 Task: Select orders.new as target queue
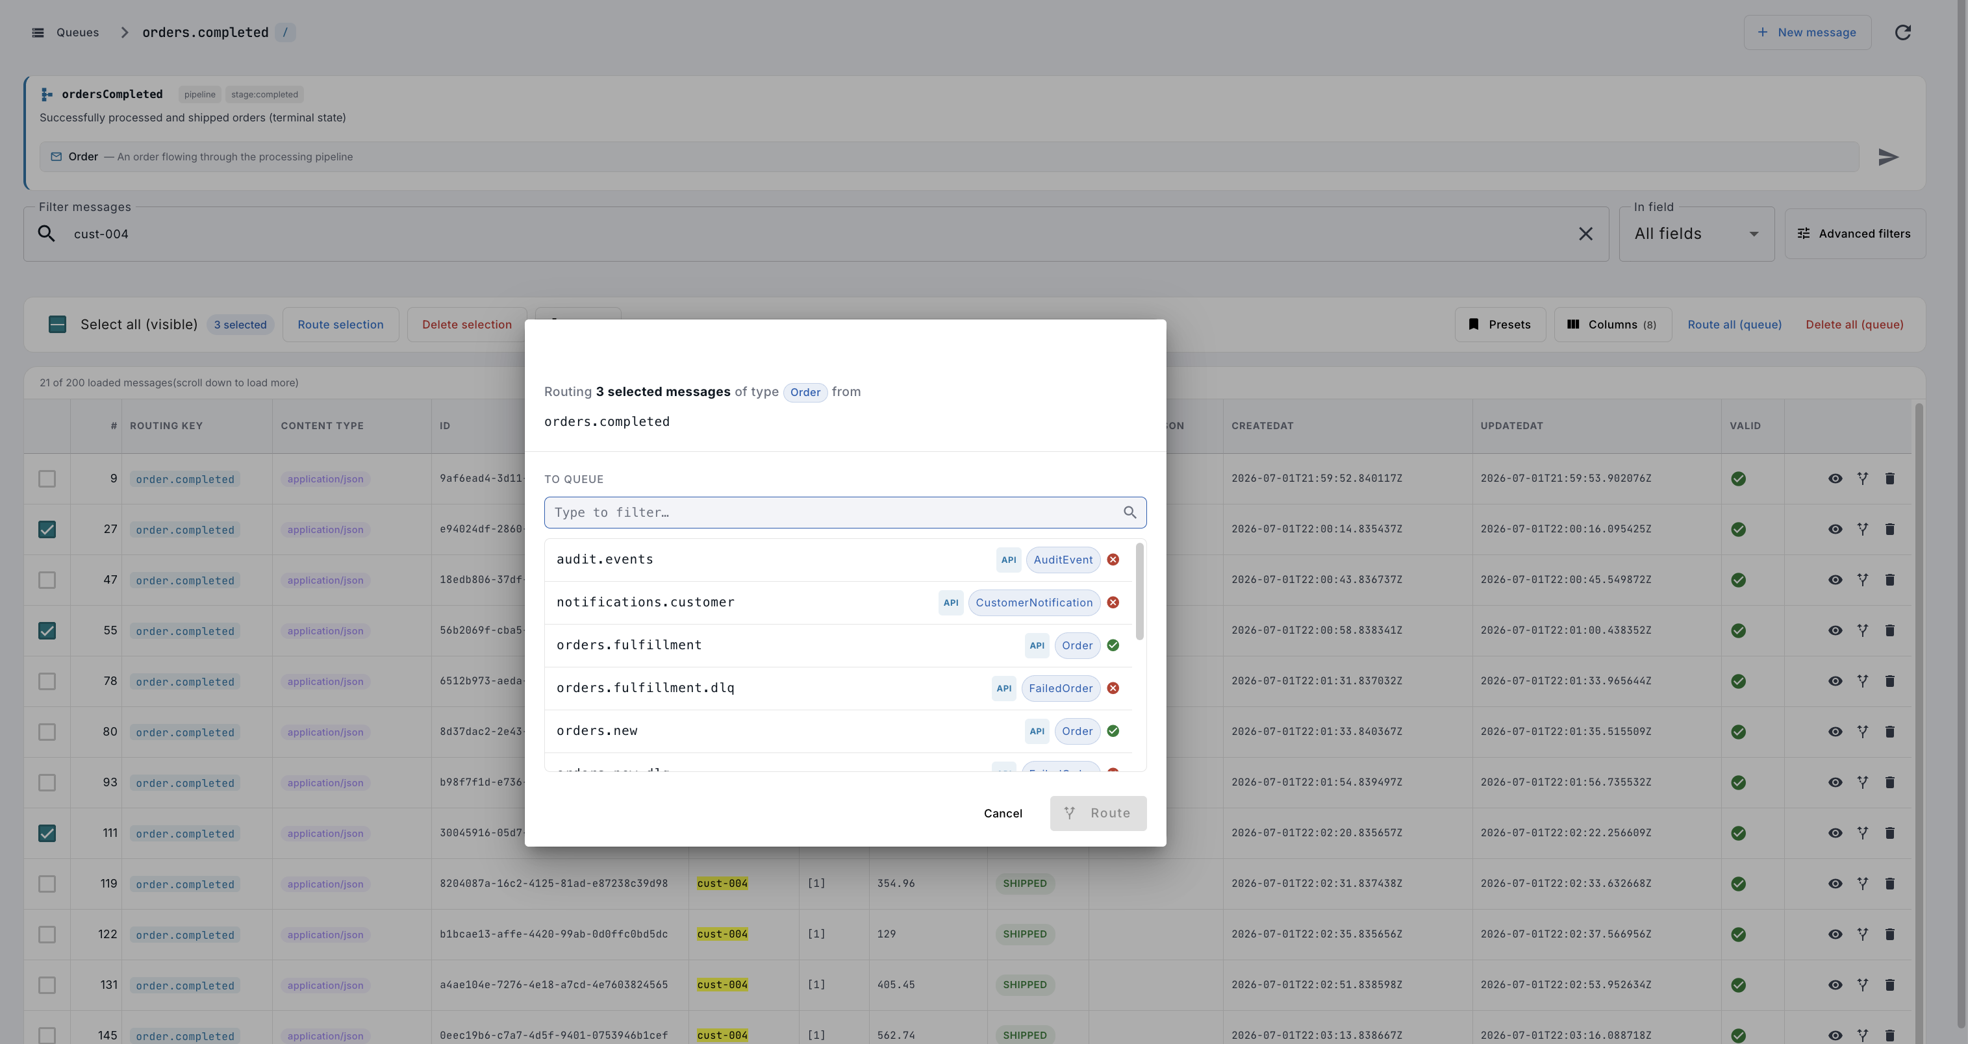click(x=838, y=731)
